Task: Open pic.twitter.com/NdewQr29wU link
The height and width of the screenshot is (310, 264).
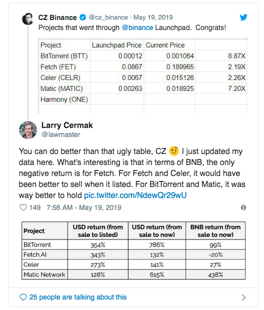Action: 135,195
